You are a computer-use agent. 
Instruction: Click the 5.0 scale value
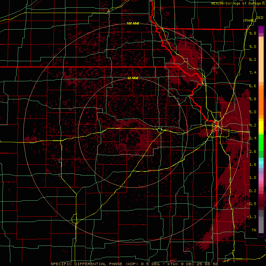pos(253,112)
